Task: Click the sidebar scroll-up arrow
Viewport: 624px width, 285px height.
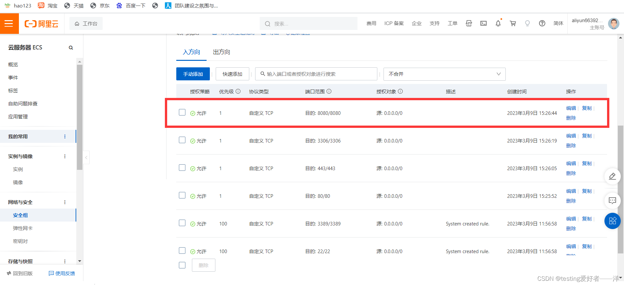Action: [80, 62]
